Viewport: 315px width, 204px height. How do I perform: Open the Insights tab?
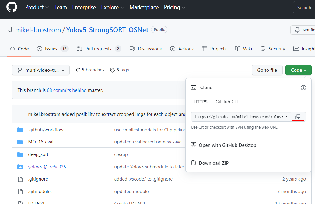(304, 49)
